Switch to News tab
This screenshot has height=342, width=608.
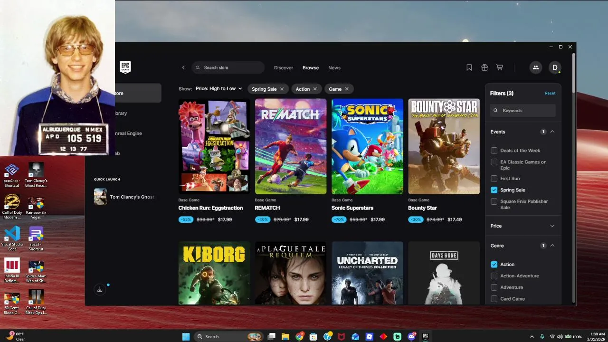pos(334,67)
